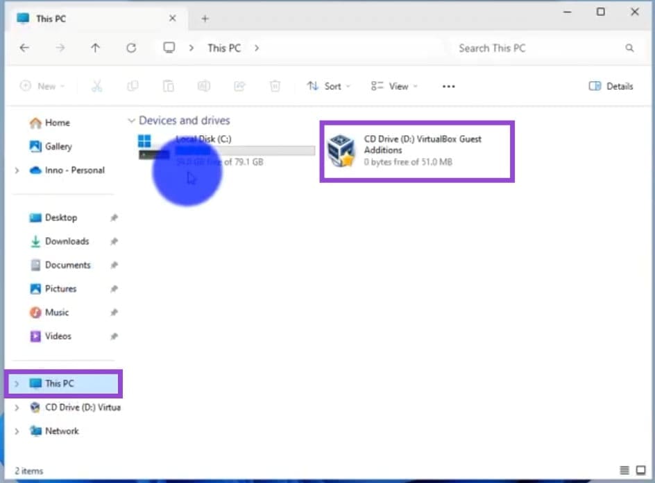Open Downloads folder in sidebar
This screenshot has height=483, width=655.
click(67, 241)
